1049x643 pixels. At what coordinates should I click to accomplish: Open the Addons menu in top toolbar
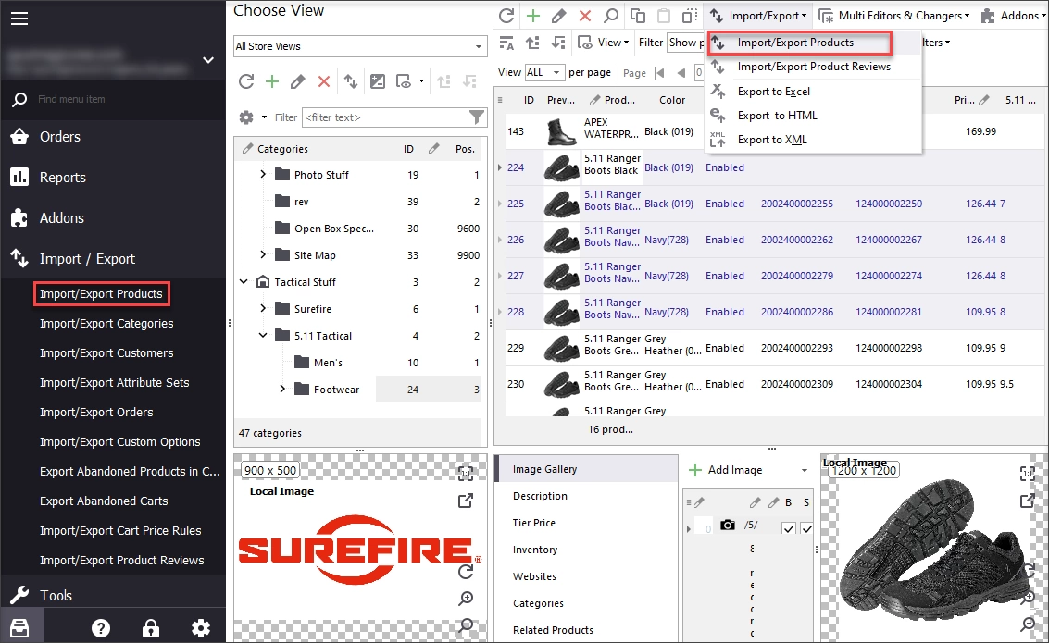click(1013, 16)
